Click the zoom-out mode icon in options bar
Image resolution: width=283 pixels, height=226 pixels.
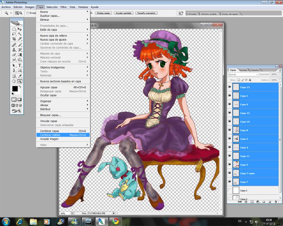pyautogui.click(x=21, y=13)
